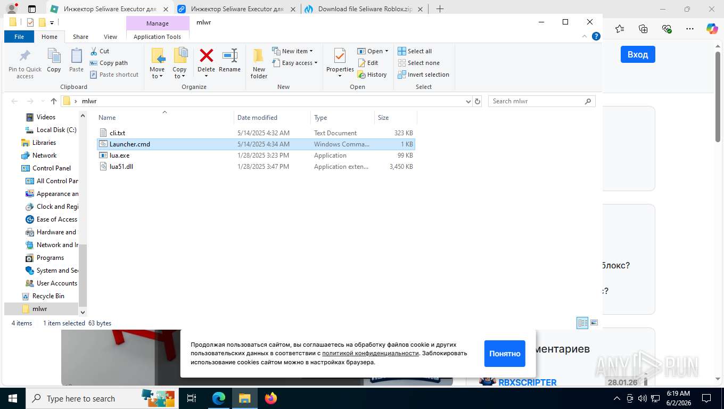Viewport: 724px width, 409px height.
Task: Select the Launcher.cmd file
Action: coord(256,144)
